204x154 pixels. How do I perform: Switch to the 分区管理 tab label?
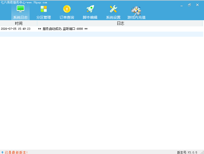[44, 17]
